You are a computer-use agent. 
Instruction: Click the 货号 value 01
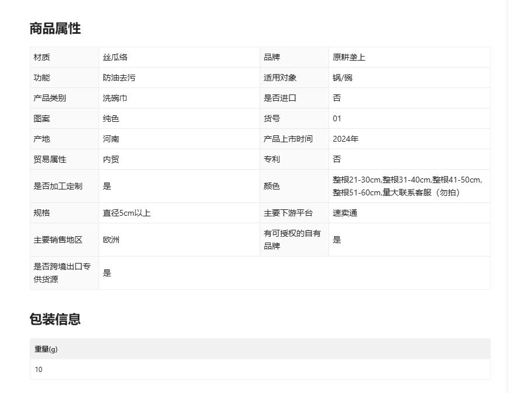[337, 118]
